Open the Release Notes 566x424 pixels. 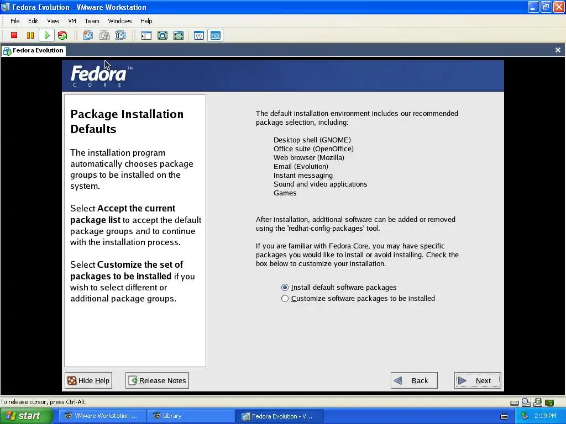[157, 380]
